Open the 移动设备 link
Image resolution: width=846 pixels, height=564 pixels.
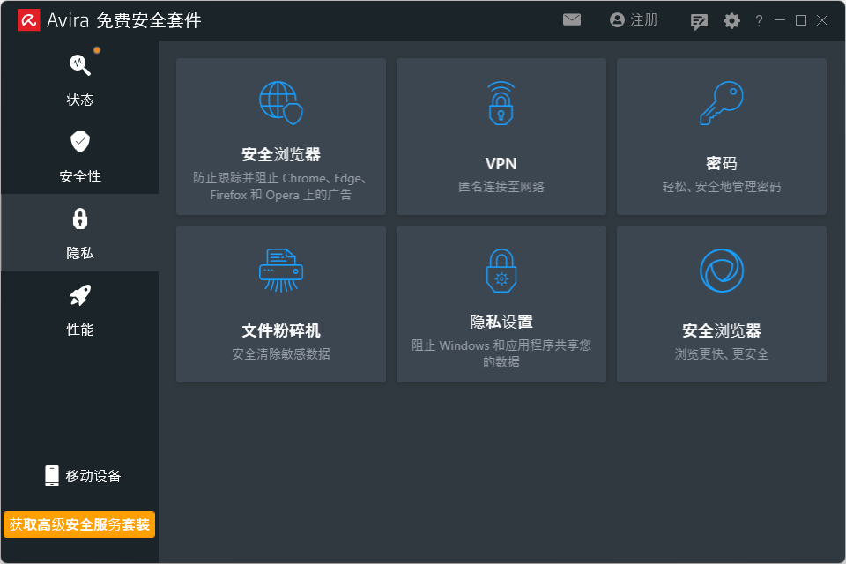93,476
